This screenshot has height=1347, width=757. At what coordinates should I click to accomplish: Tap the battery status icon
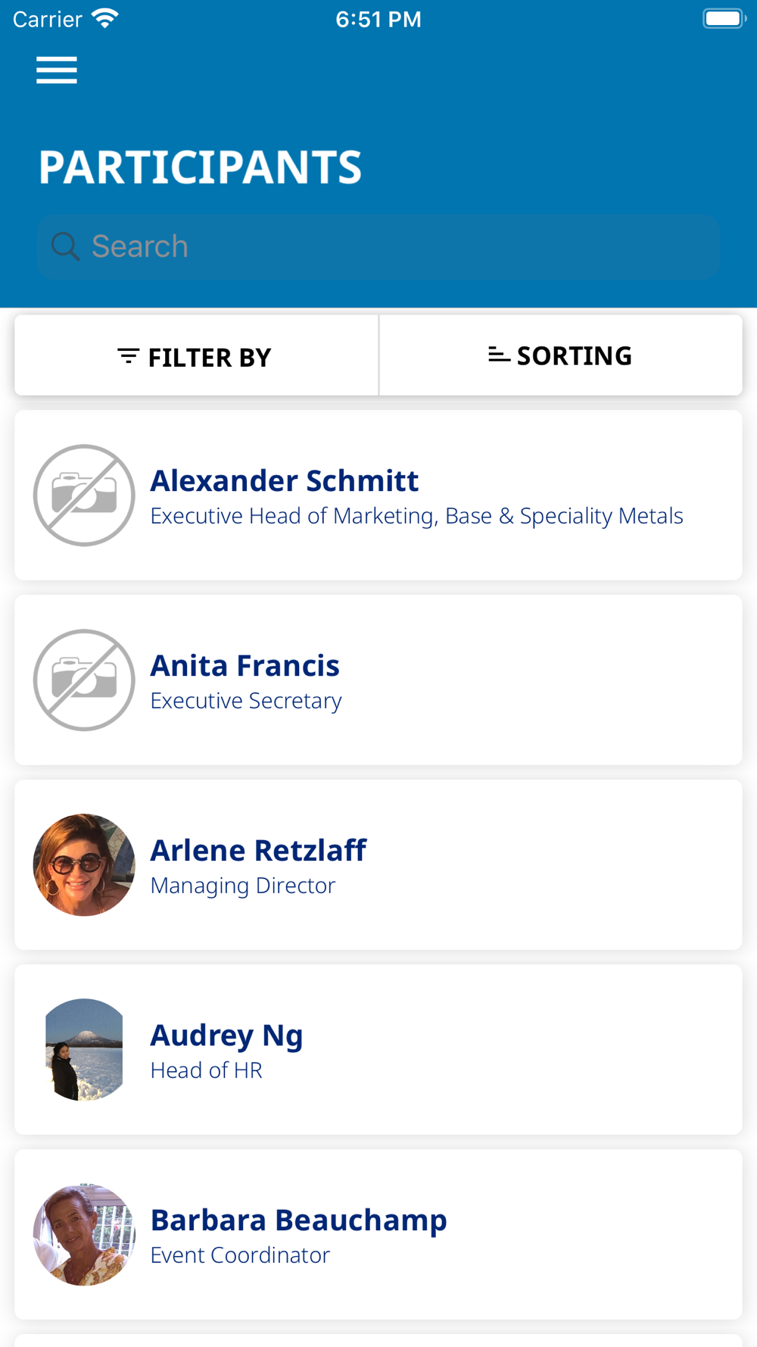click(x=724, y=18)
